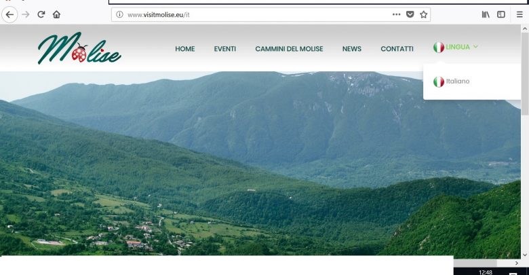
Task: Open the NEWS section link
Action: pyautogui.click(x=351, y=49)
